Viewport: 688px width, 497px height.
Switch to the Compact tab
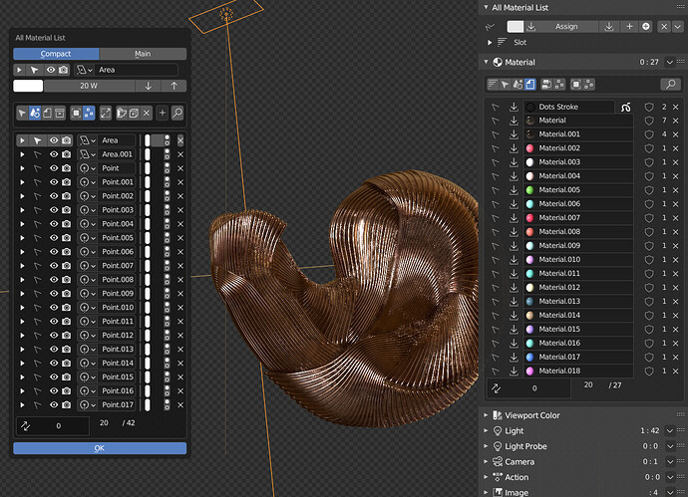click(56, 54)
